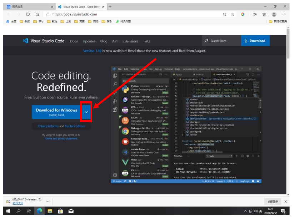Open the Docs navigation item
Image resolution: width=294 pixels, height=219 pixels.
pyautogui.click(x=74, y=41)
